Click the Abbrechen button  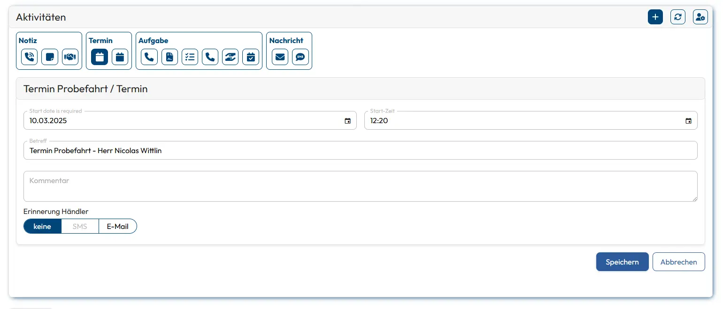[678, 262]
